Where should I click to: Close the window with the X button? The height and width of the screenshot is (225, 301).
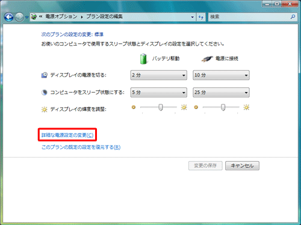click(290, 4)
